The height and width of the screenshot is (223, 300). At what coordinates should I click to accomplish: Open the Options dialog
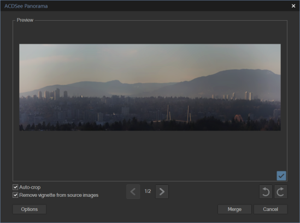tap(30, 209)
